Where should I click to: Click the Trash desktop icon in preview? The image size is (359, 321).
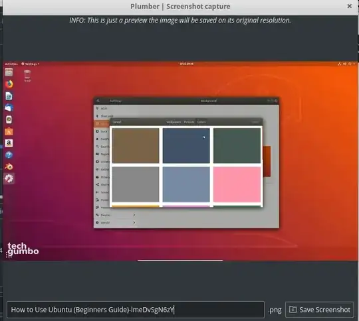coord(27,76)
